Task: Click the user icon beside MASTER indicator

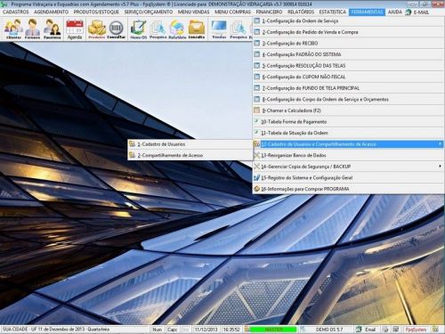Action: [247, 330]
